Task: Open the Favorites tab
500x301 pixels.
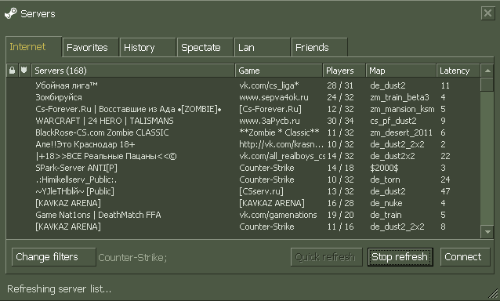Action: 91,48
